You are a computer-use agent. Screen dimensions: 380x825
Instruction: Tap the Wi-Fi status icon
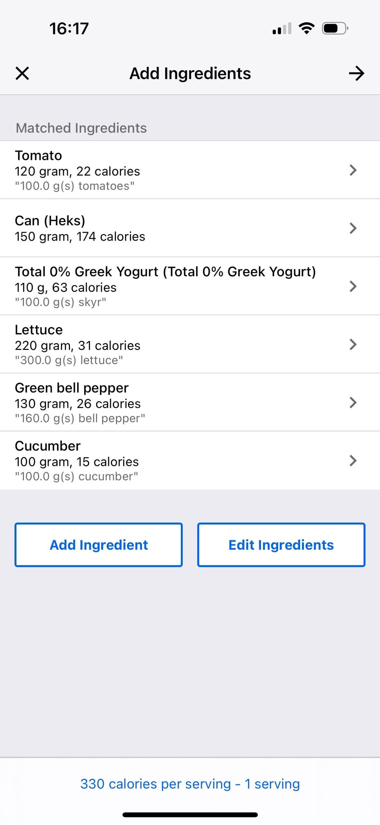tap(306, 28)
